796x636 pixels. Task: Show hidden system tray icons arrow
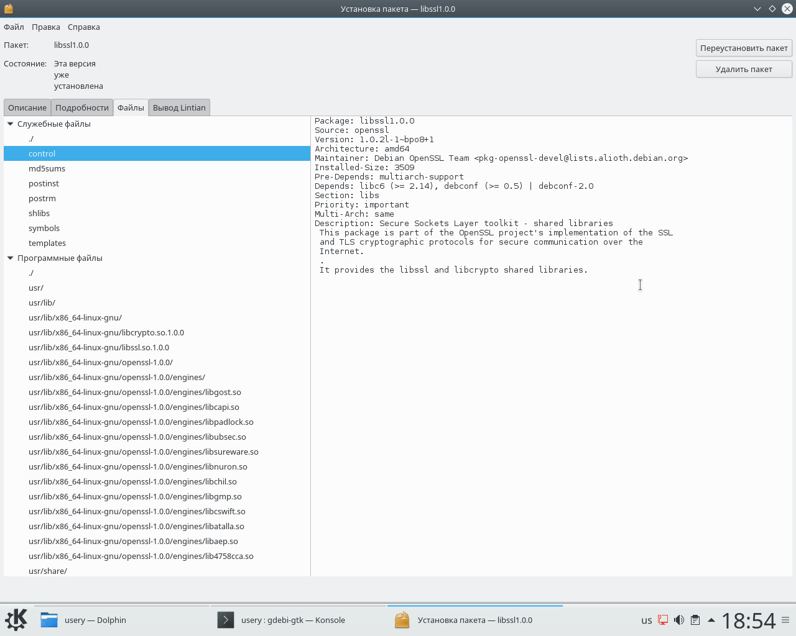coord(711,620)
